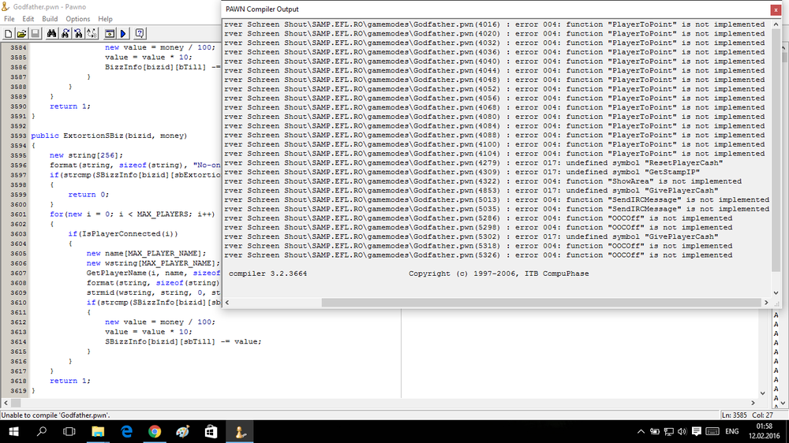The image size is (789, 443).
Task: Select error line for Godfather.pwn(4853) GivePlayerCash
Action: pyautogui.click(x=472, y=191)
